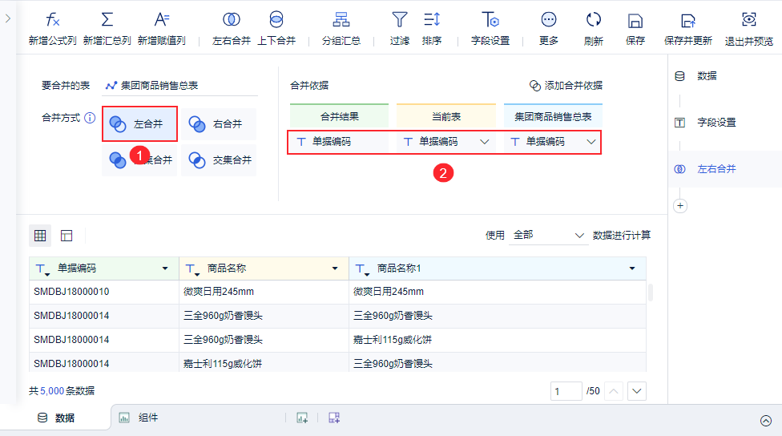Screen dimensions: 782x436
Task: Click 添加合并依据 link
Action: click(566, 85)
